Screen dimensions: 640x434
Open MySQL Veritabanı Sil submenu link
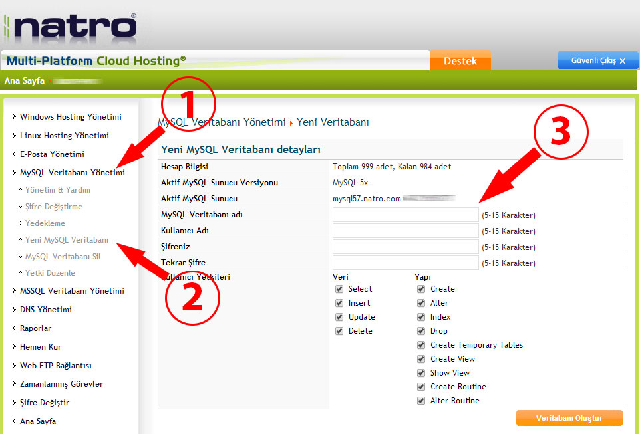63,257
